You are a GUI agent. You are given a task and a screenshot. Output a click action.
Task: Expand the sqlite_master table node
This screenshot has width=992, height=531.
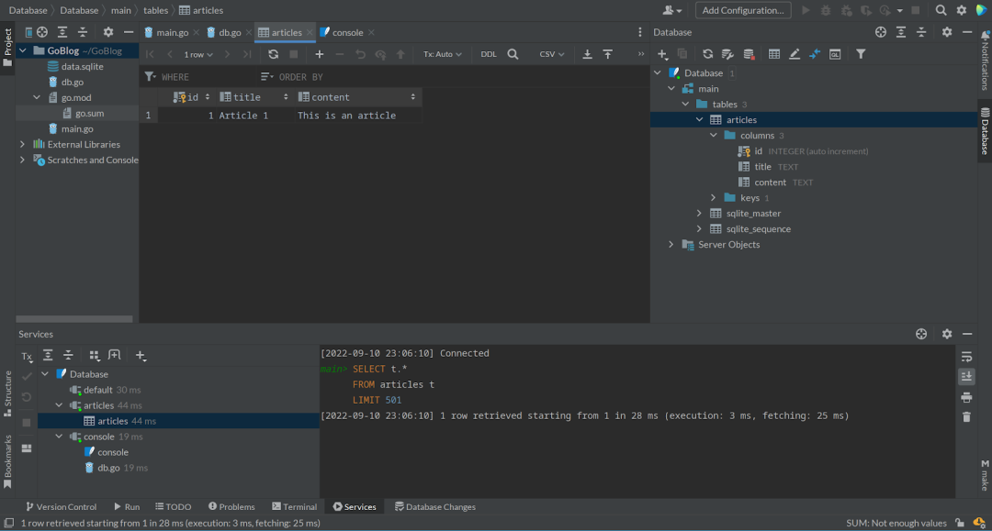(x=699, y=214)
